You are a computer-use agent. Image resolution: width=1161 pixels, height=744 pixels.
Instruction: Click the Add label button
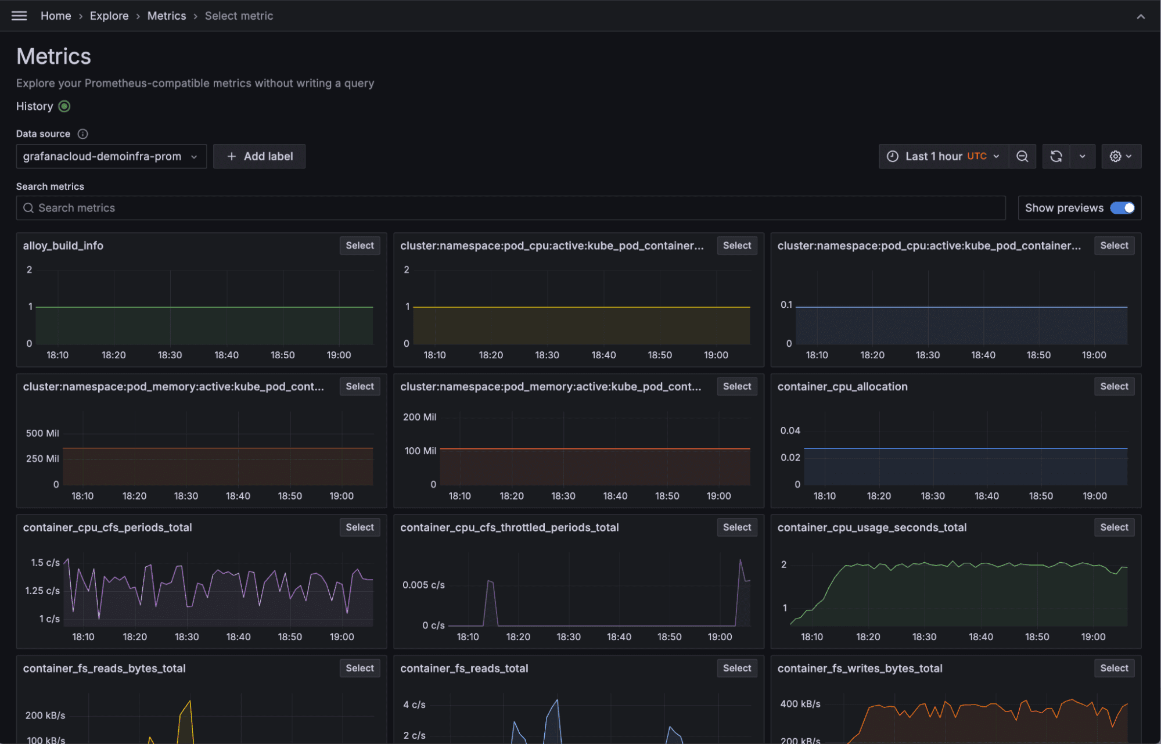click(259, 156)
